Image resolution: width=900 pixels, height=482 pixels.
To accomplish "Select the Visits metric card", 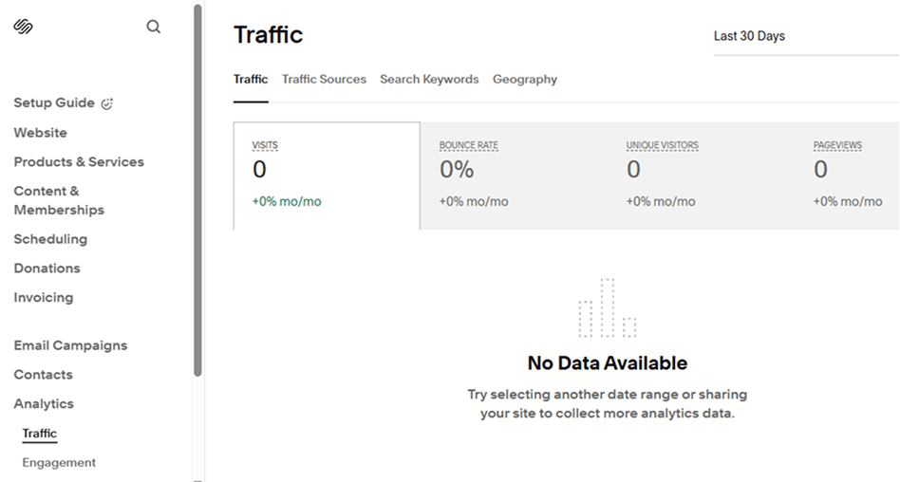I will (327, 176).
